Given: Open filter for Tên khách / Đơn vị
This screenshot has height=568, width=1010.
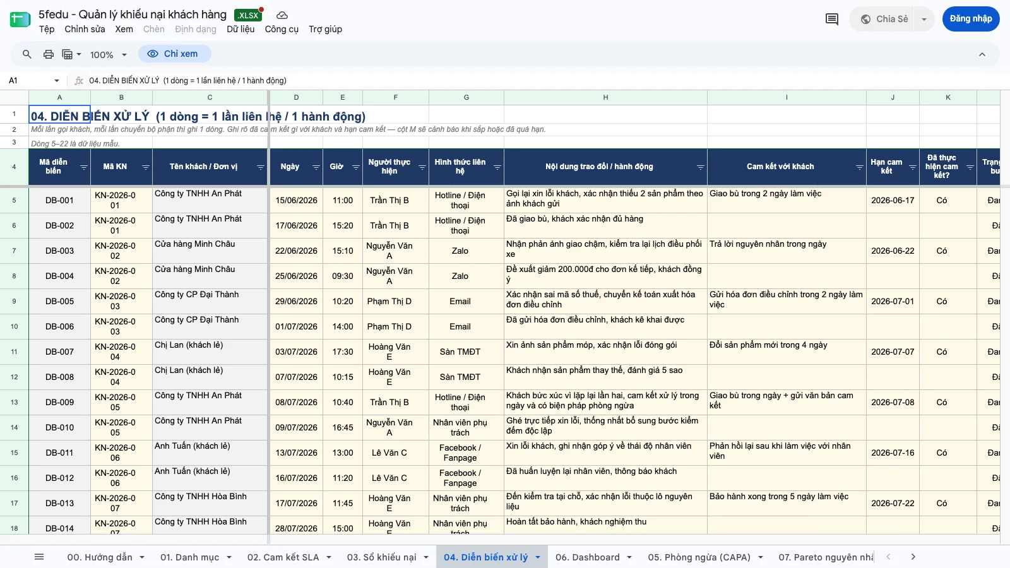Looking at the screenshot, I should (x=261, y=167).
